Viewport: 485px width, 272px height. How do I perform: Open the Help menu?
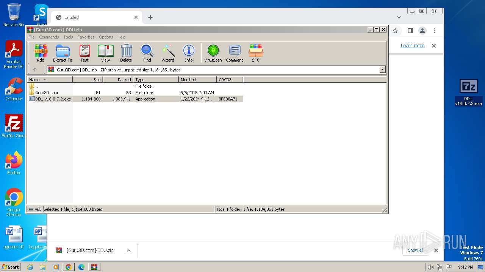coord(121,37)
